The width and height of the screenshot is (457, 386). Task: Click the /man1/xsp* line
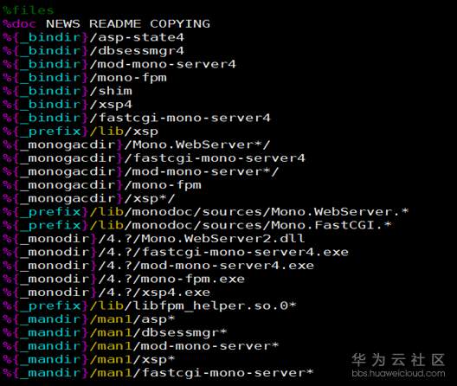(89, 359)
